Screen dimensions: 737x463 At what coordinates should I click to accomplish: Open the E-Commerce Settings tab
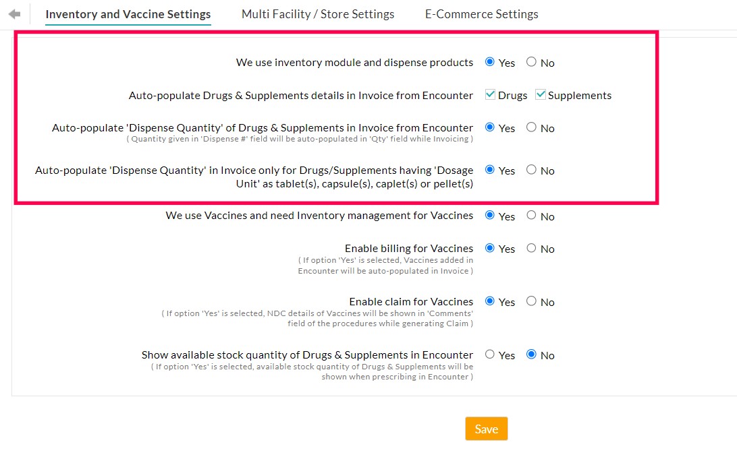click(x=481, y=13)
